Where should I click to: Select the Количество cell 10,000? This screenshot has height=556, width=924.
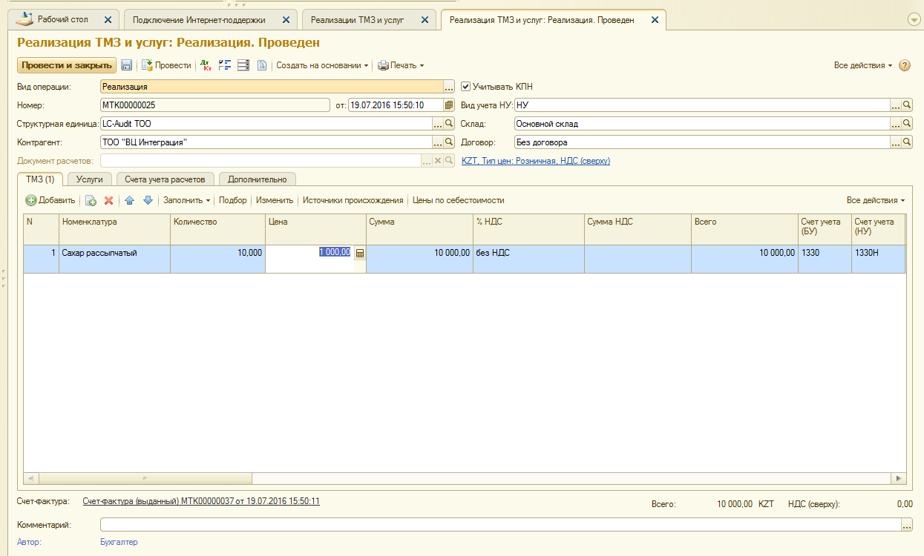pos(217,259)
